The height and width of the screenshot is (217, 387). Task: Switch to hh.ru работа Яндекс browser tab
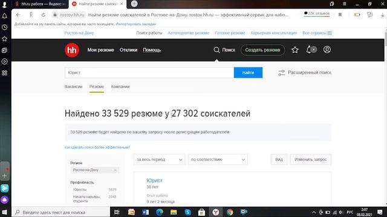pos(40,4)
